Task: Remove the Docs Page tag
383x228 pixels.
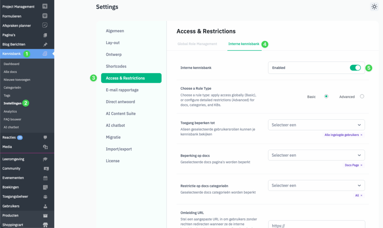Action: coord(361,165)
